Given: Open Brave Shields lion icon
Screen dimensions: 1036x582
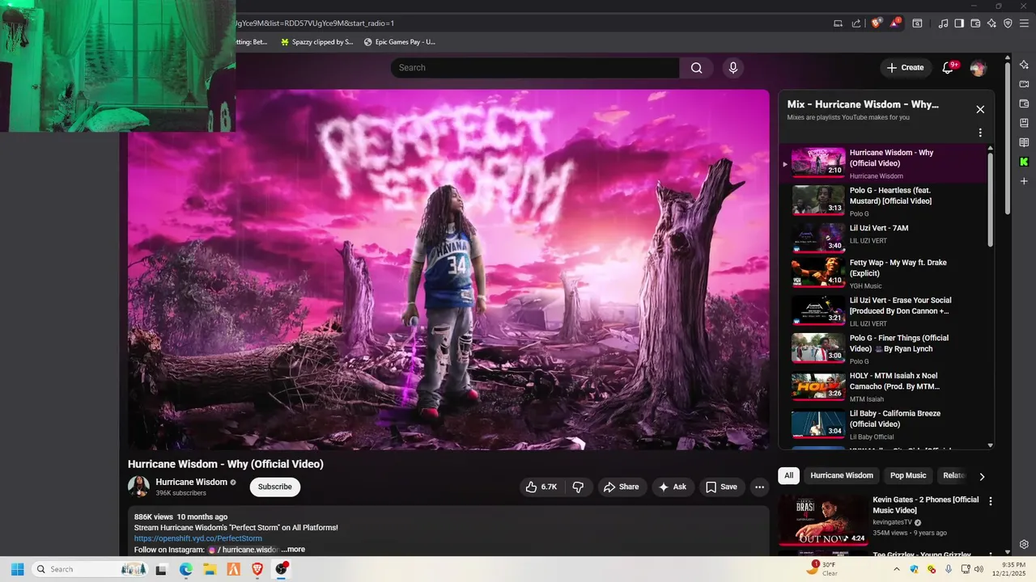Looking at the screenshot, I should pos(877,23).
